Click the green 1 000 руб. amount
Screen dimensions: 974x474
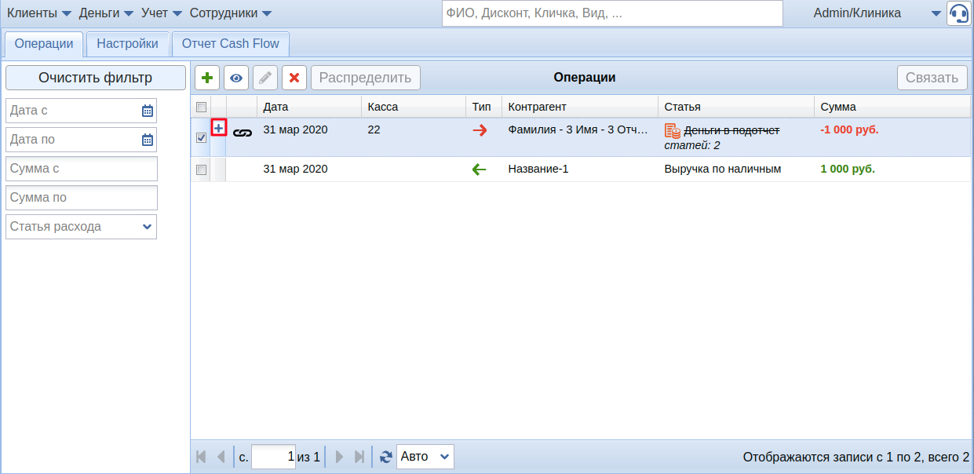[848, 169]
